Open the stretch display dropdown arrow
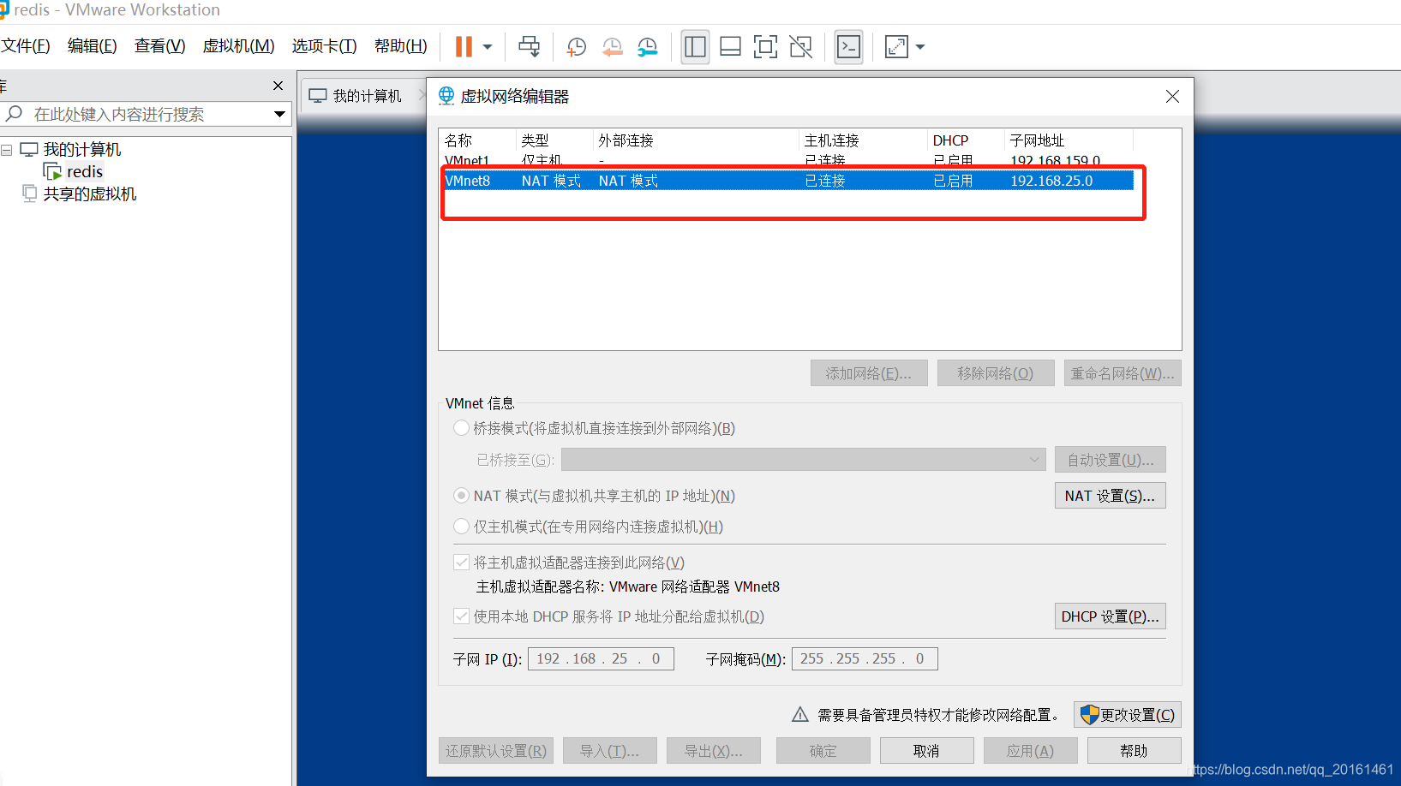Screen dimensions: 1401x786 (920, 47)
